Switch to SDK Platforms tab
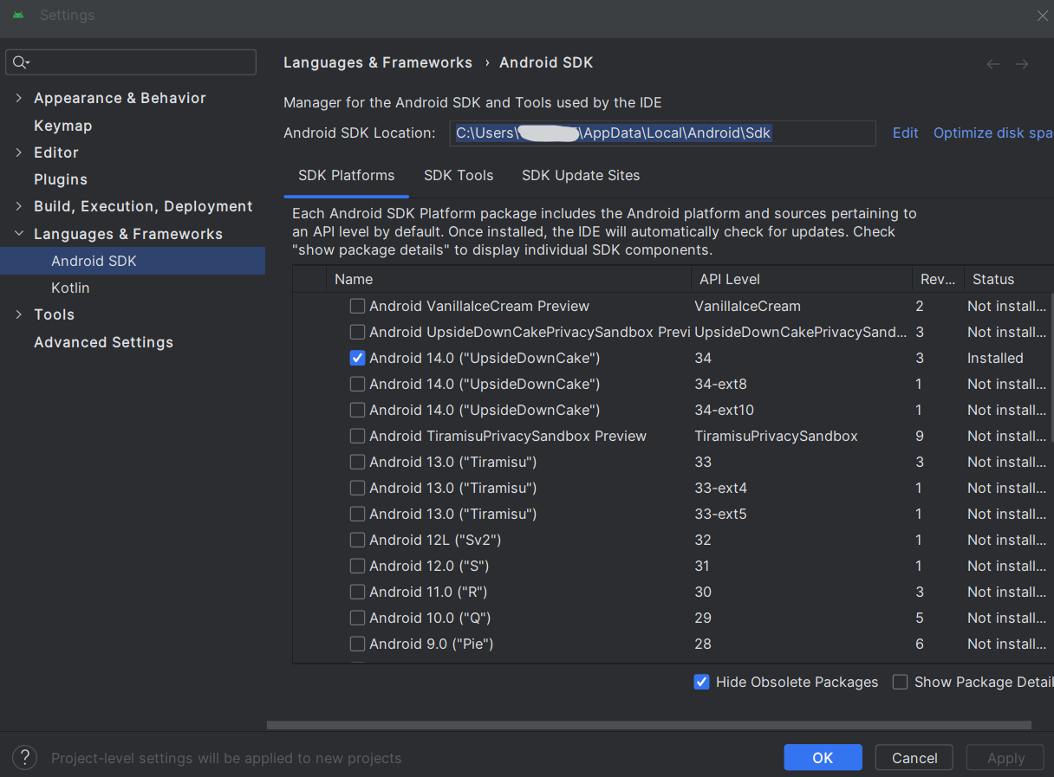 click(347, 175)
